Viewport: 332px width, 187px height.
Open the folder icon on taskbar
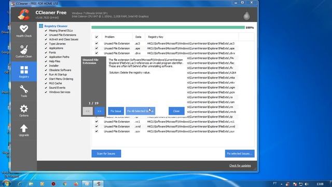pyautogui.click(x=31, y=184)
